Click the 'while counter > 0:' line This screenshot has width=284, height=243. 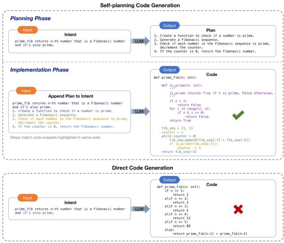pyautogui.click(x=179, y=136)
